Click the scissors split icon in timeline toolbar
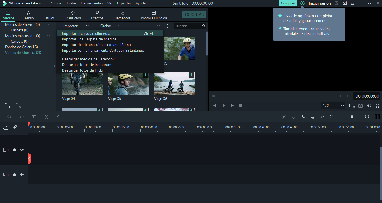This screenshot has height=203, width=382. (x=46, y=117)
